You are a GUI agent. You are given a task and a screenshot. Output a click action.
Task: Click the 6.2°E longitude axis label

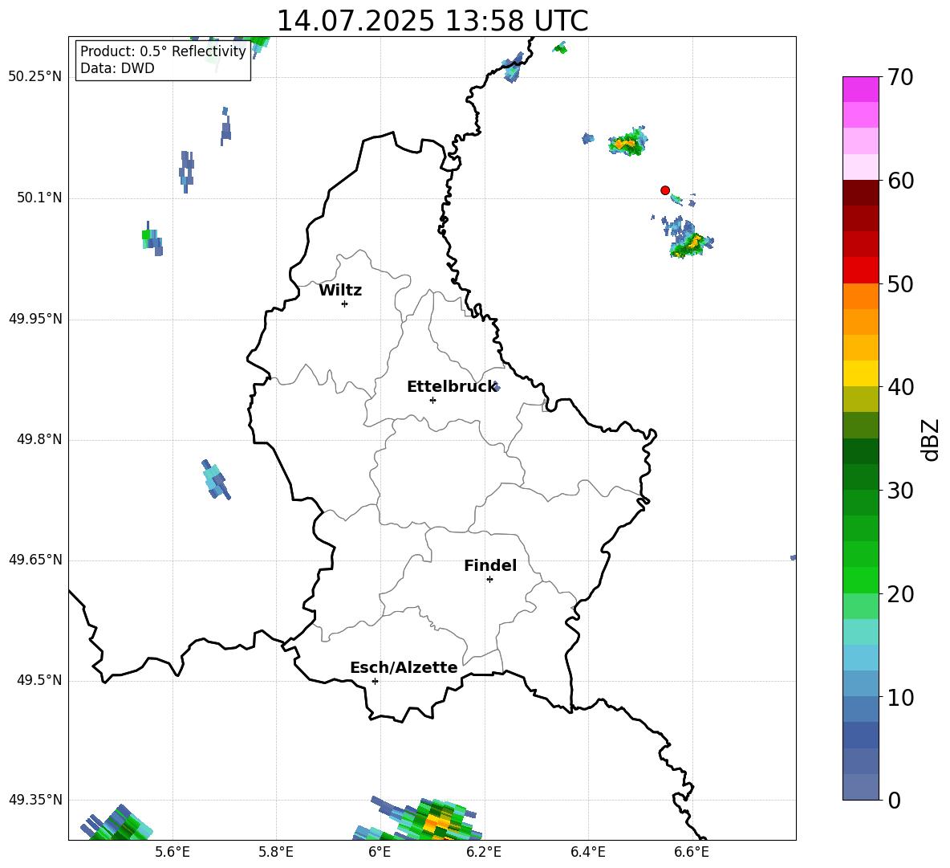click(x=484, y=852)
